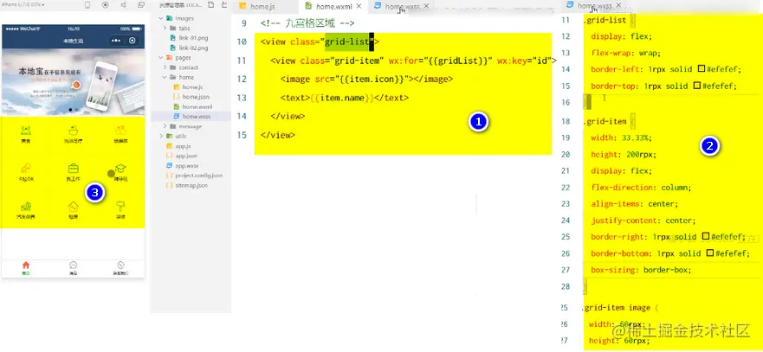
Task: Click the record circle icon in simulator toolbar
Action: pyautogui.click(x=106, y=5)
